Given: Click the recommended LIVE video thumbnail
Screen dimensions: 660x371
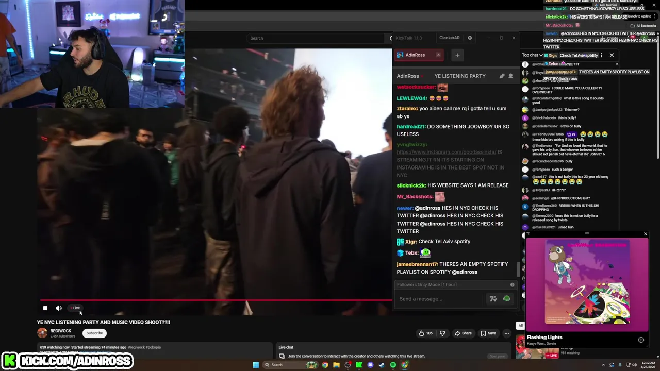Looking at the screenshot, I should click(x=537, y=353).
